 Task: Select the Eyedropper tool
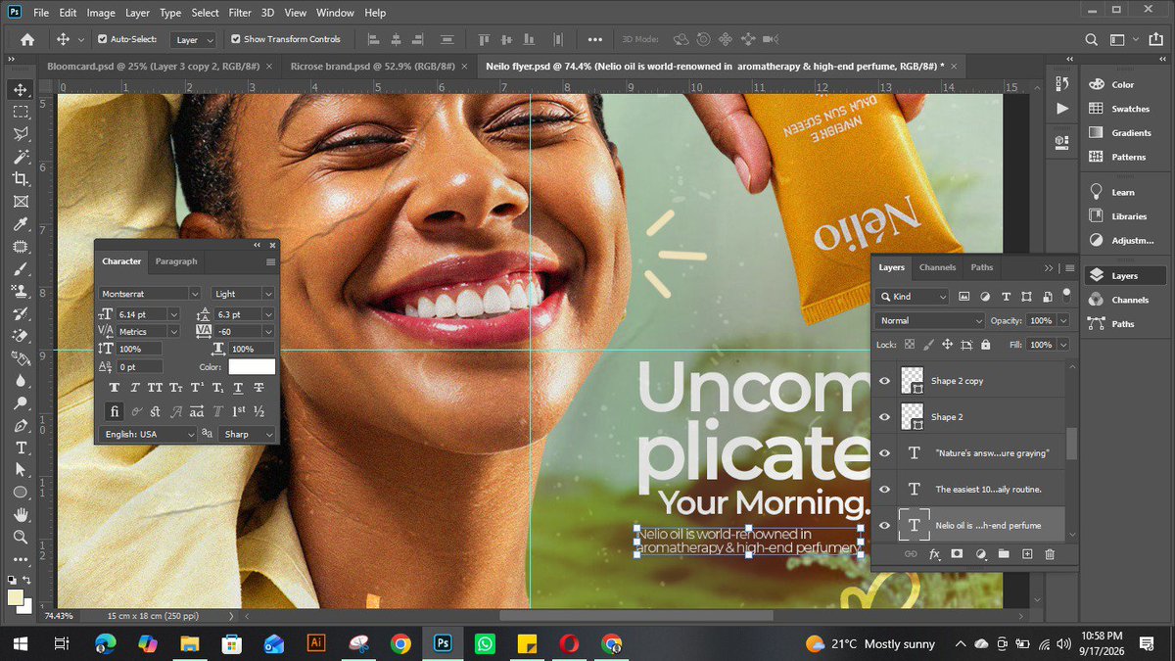(21, 224)
